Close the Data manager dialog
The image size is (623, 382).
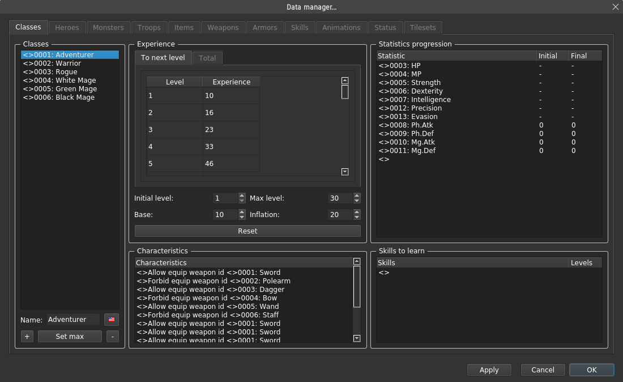point(616,7)
